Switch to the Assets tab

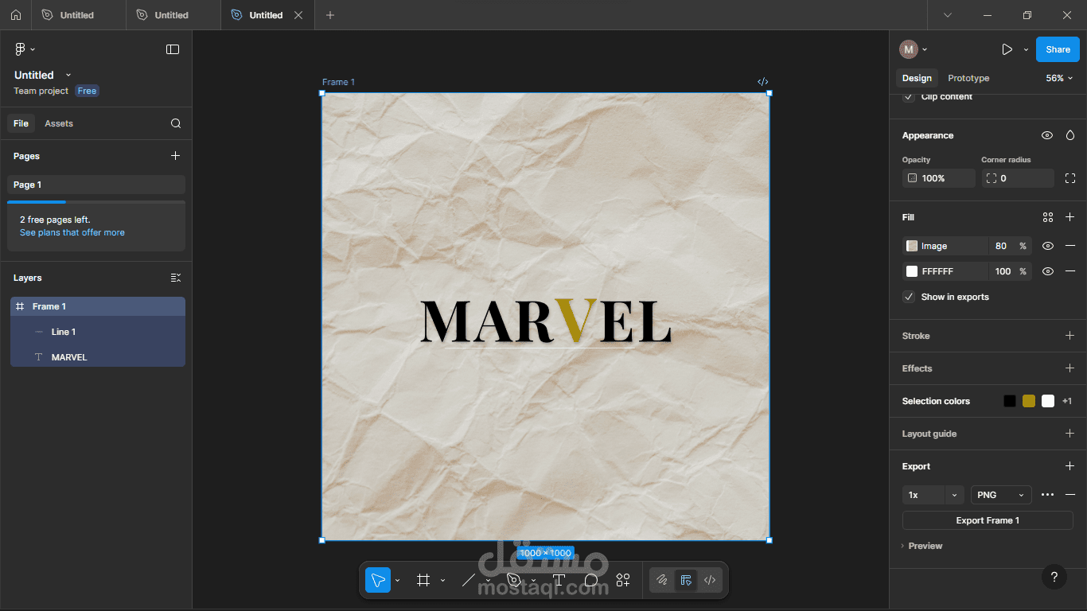pyautogui.click(x=59, y=123)
